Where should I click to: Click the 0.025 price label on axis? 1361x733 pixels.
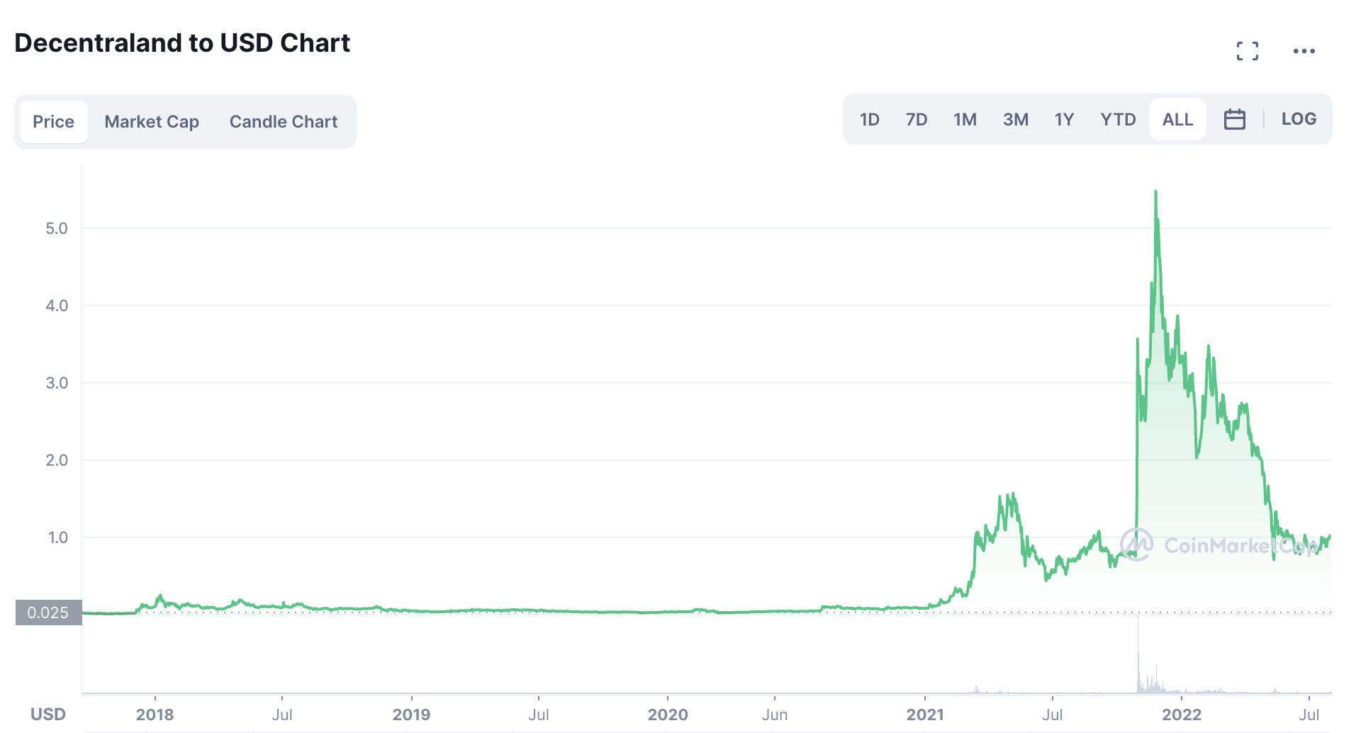pos(48,612)
